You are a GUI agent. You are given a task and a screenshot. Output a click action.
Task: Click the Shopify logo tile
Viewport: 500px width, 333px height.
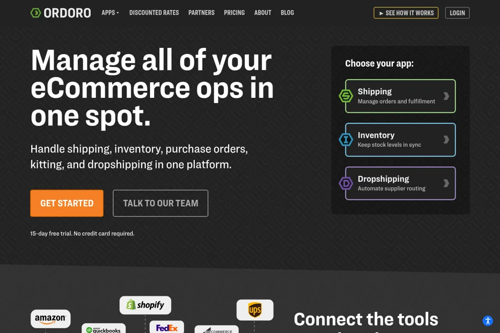coord(145,305)
